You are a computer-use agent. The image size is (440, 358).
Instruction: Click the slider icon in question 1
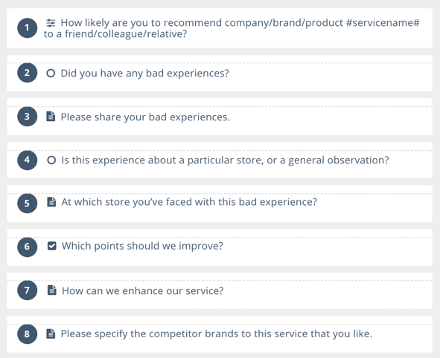click(x=51, y=23)
